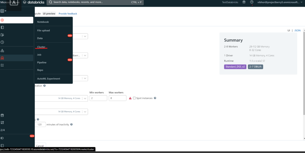Click the red warning triangle icon
Image resolution: width=305 pixels, height=153 pixels.
(130, 98)
